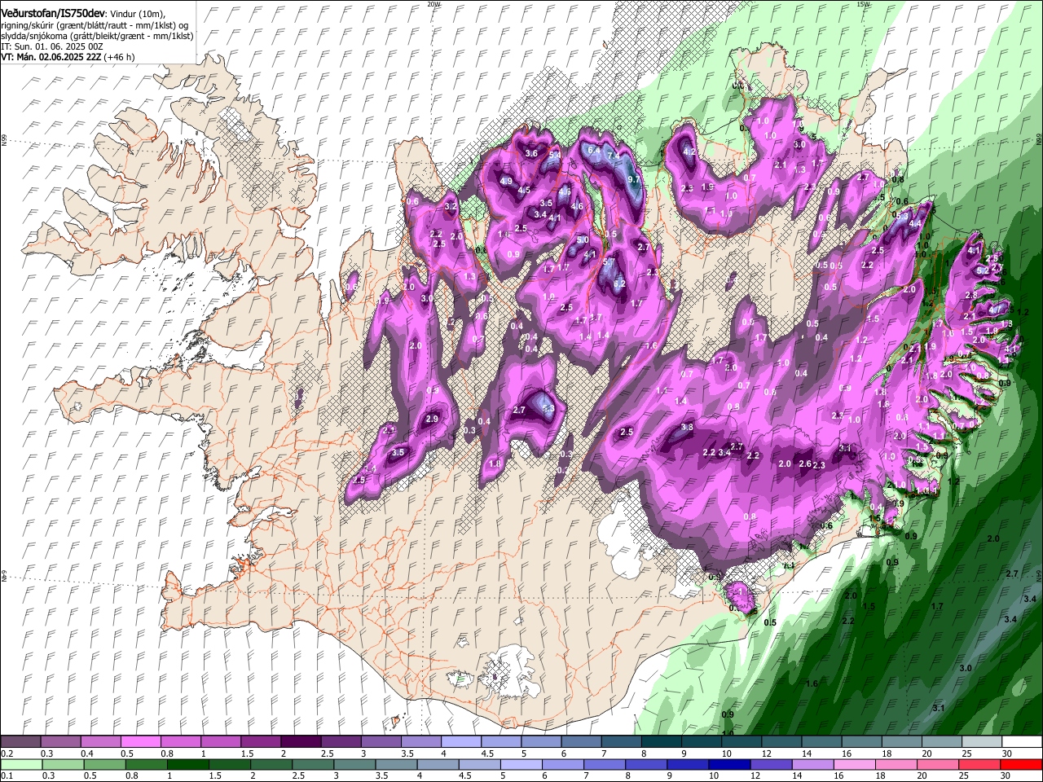Pick the navy blue 10–12 lower legend swatch
This screenshot has width=1043, height=782.
coord(728,765)
